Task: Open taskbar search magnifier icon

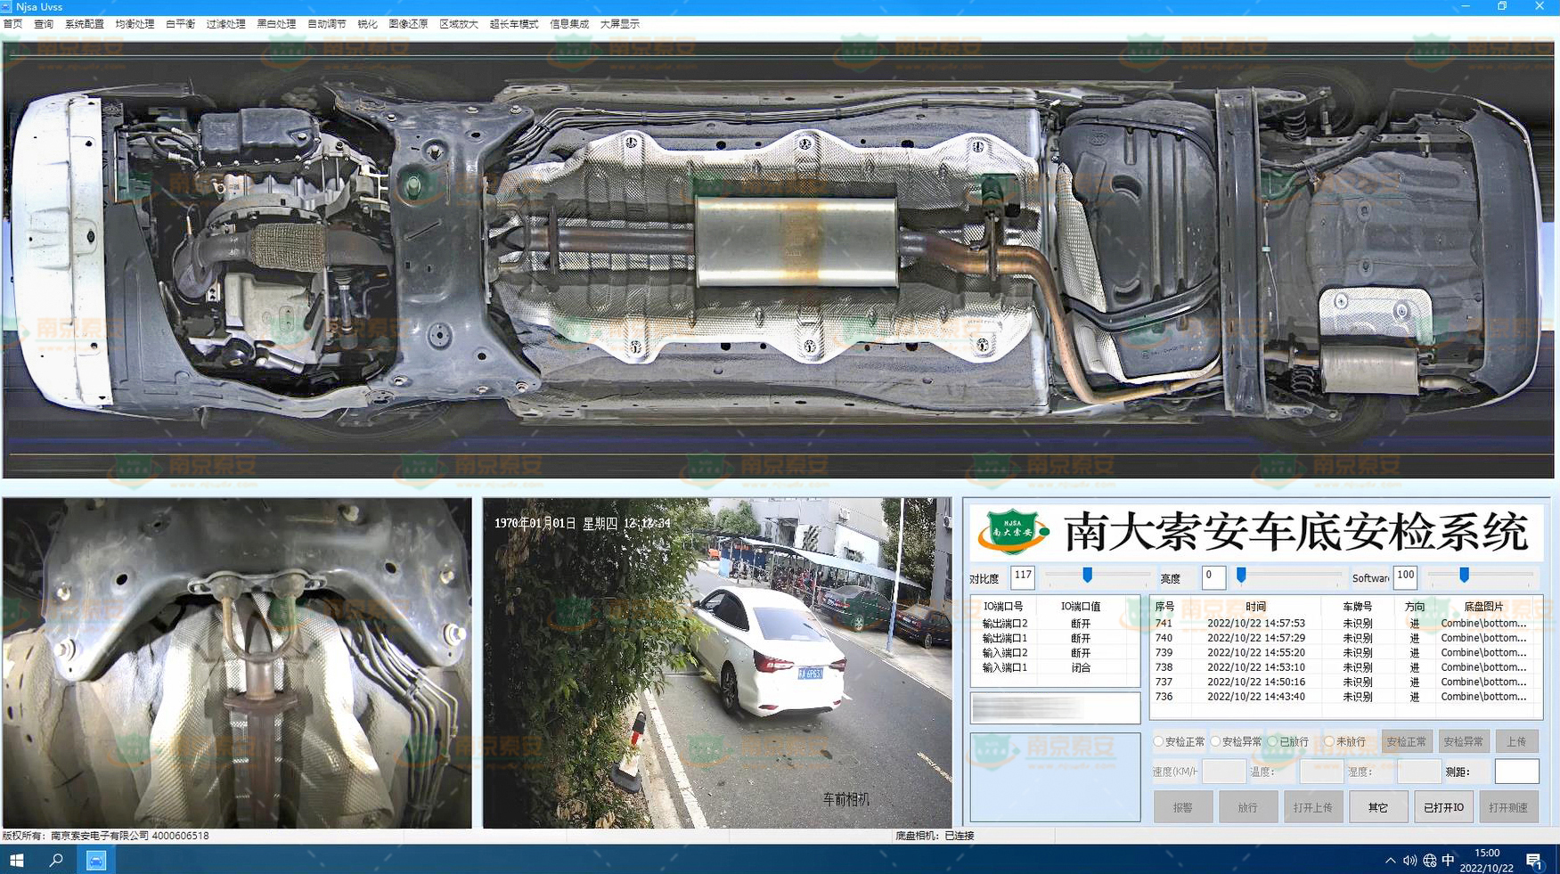Action: [x=55, y=860]
